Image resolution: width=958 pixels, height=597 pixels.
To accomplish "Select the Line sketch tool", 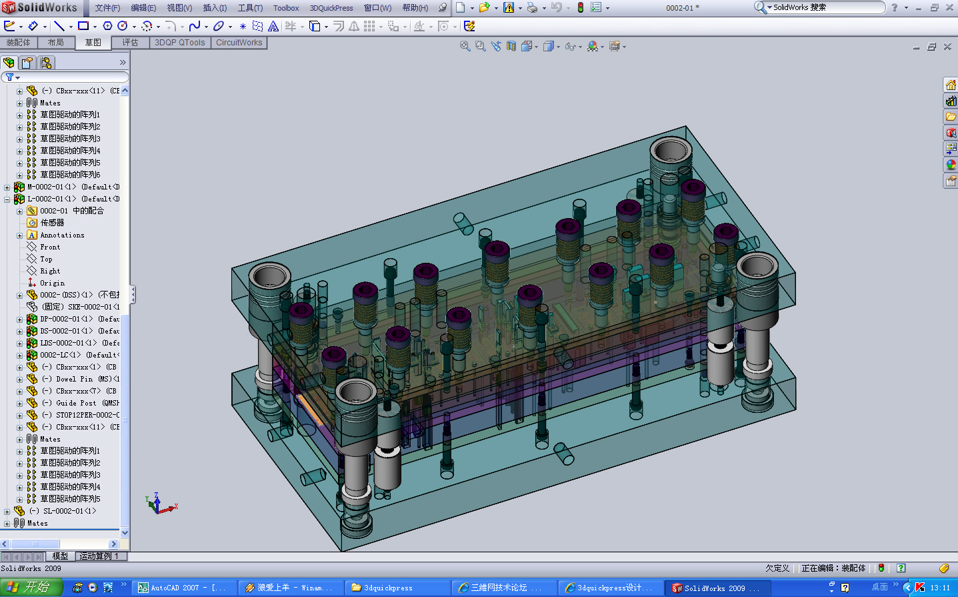I will (x=59, y=26).
